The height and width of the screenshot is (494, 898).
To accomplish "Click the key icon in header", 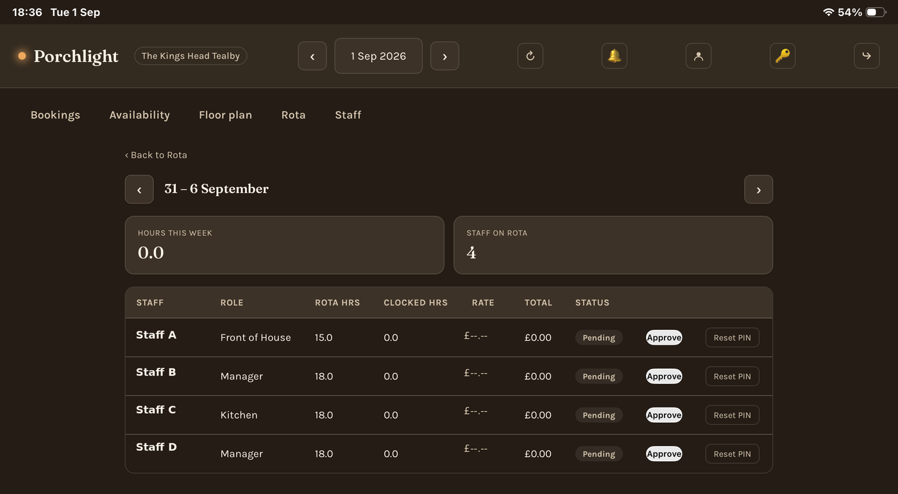I will point(783,56).
